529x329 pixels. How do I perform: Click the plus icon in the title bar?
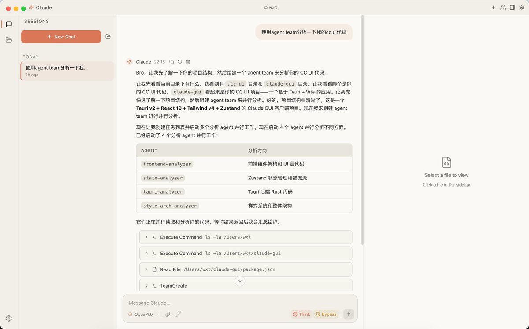pos(493,7)
